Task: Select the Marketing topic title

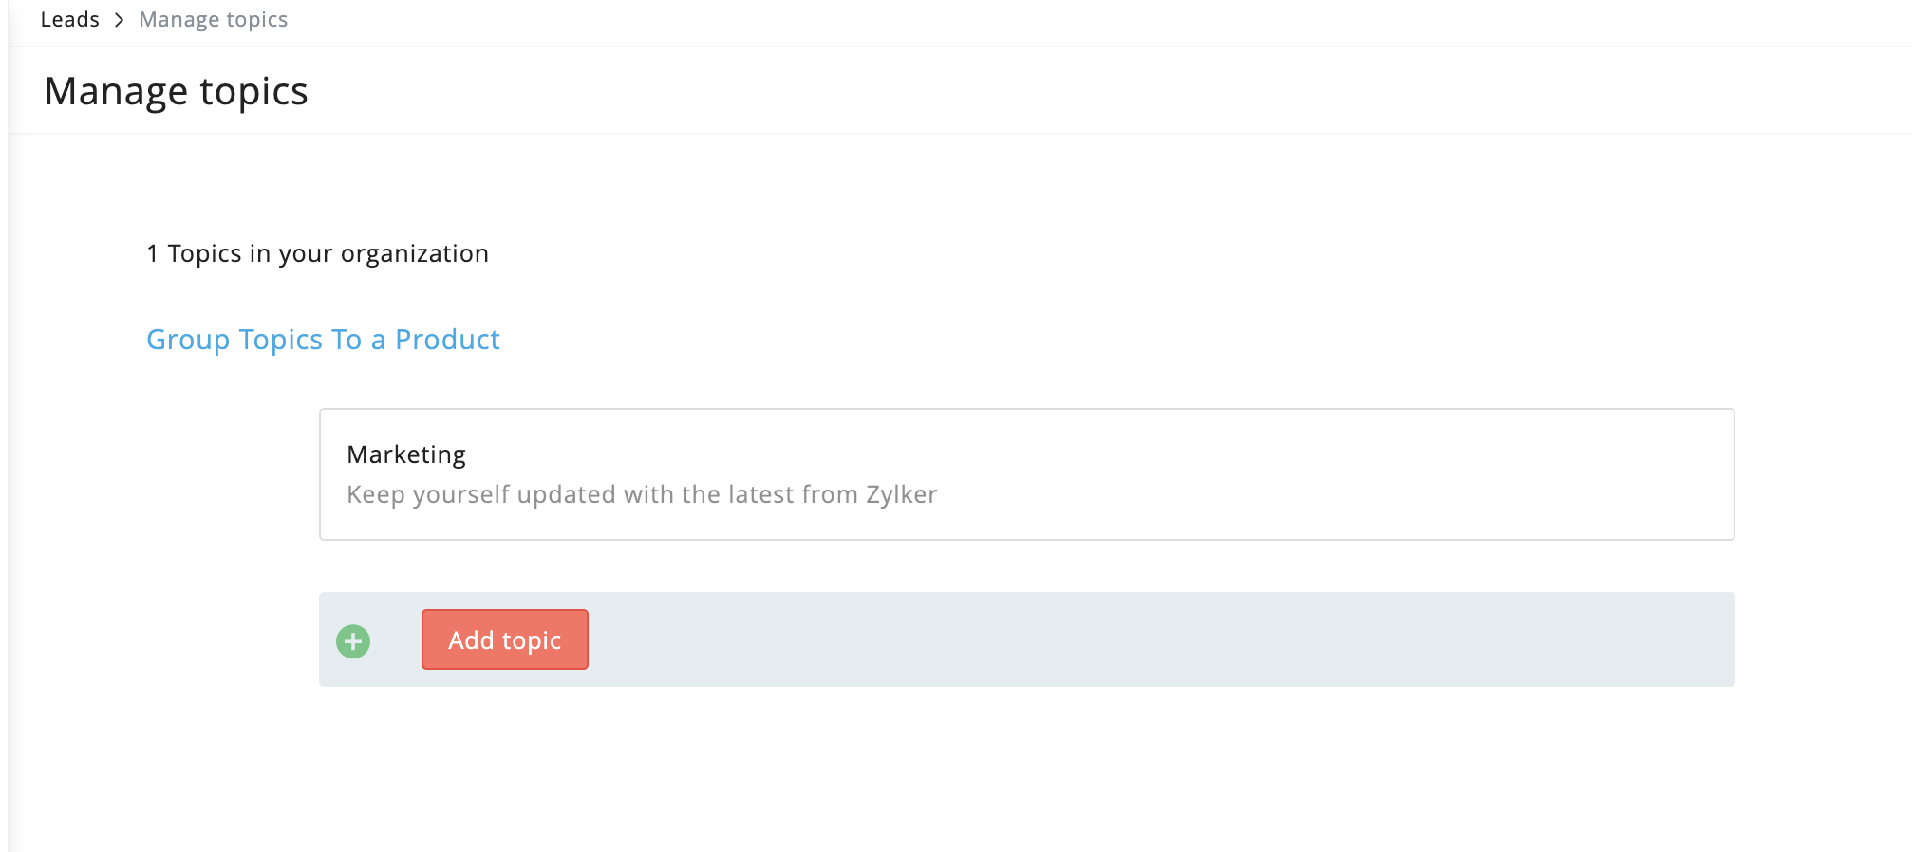Action: (x=406, y=454)
